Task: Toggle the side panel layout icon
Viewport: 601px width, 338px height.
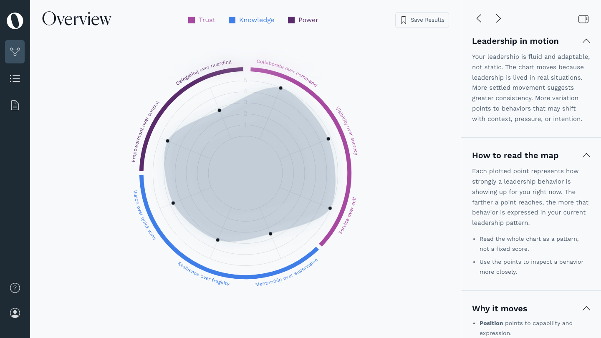Action: 583,19
